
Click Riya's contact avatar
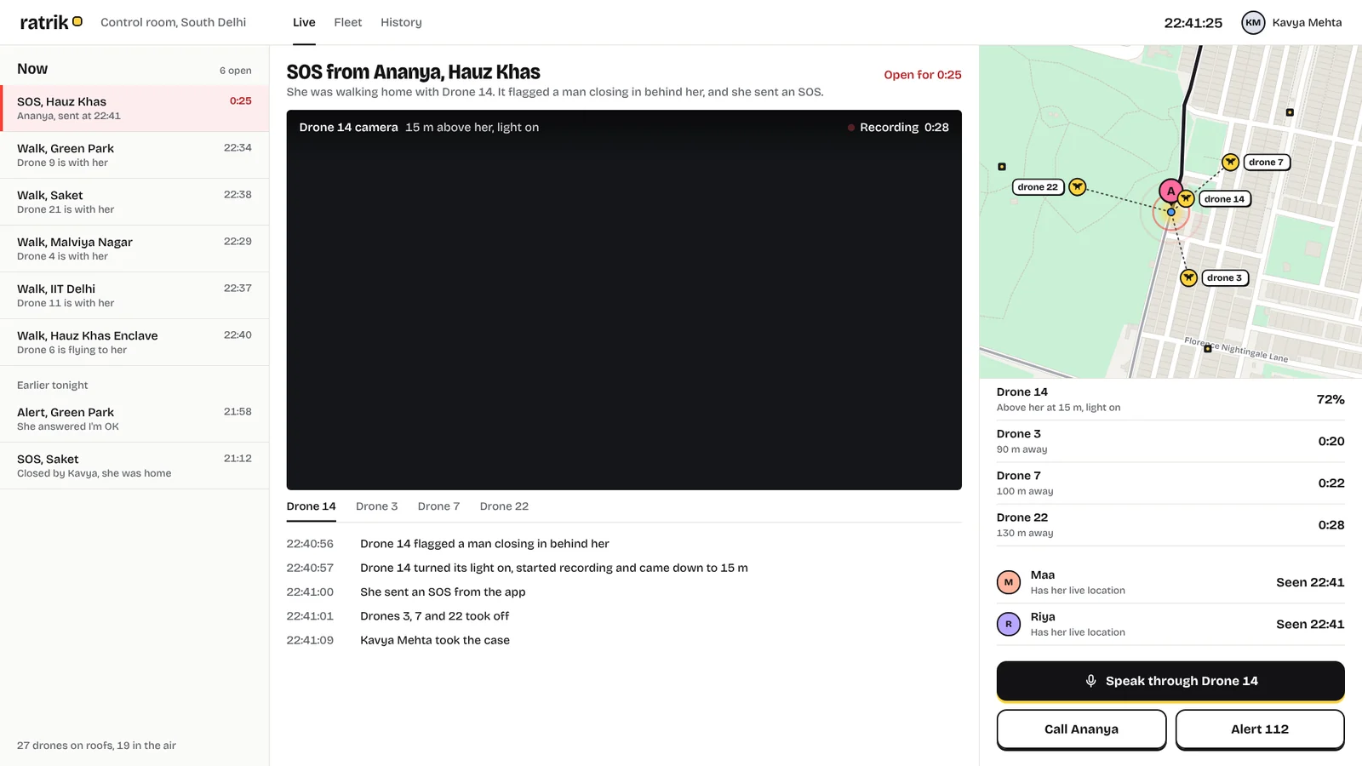(1009, 624)
